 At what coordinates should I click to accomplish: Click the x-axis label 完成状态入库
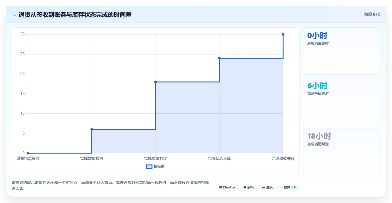[x=219, y=159]
